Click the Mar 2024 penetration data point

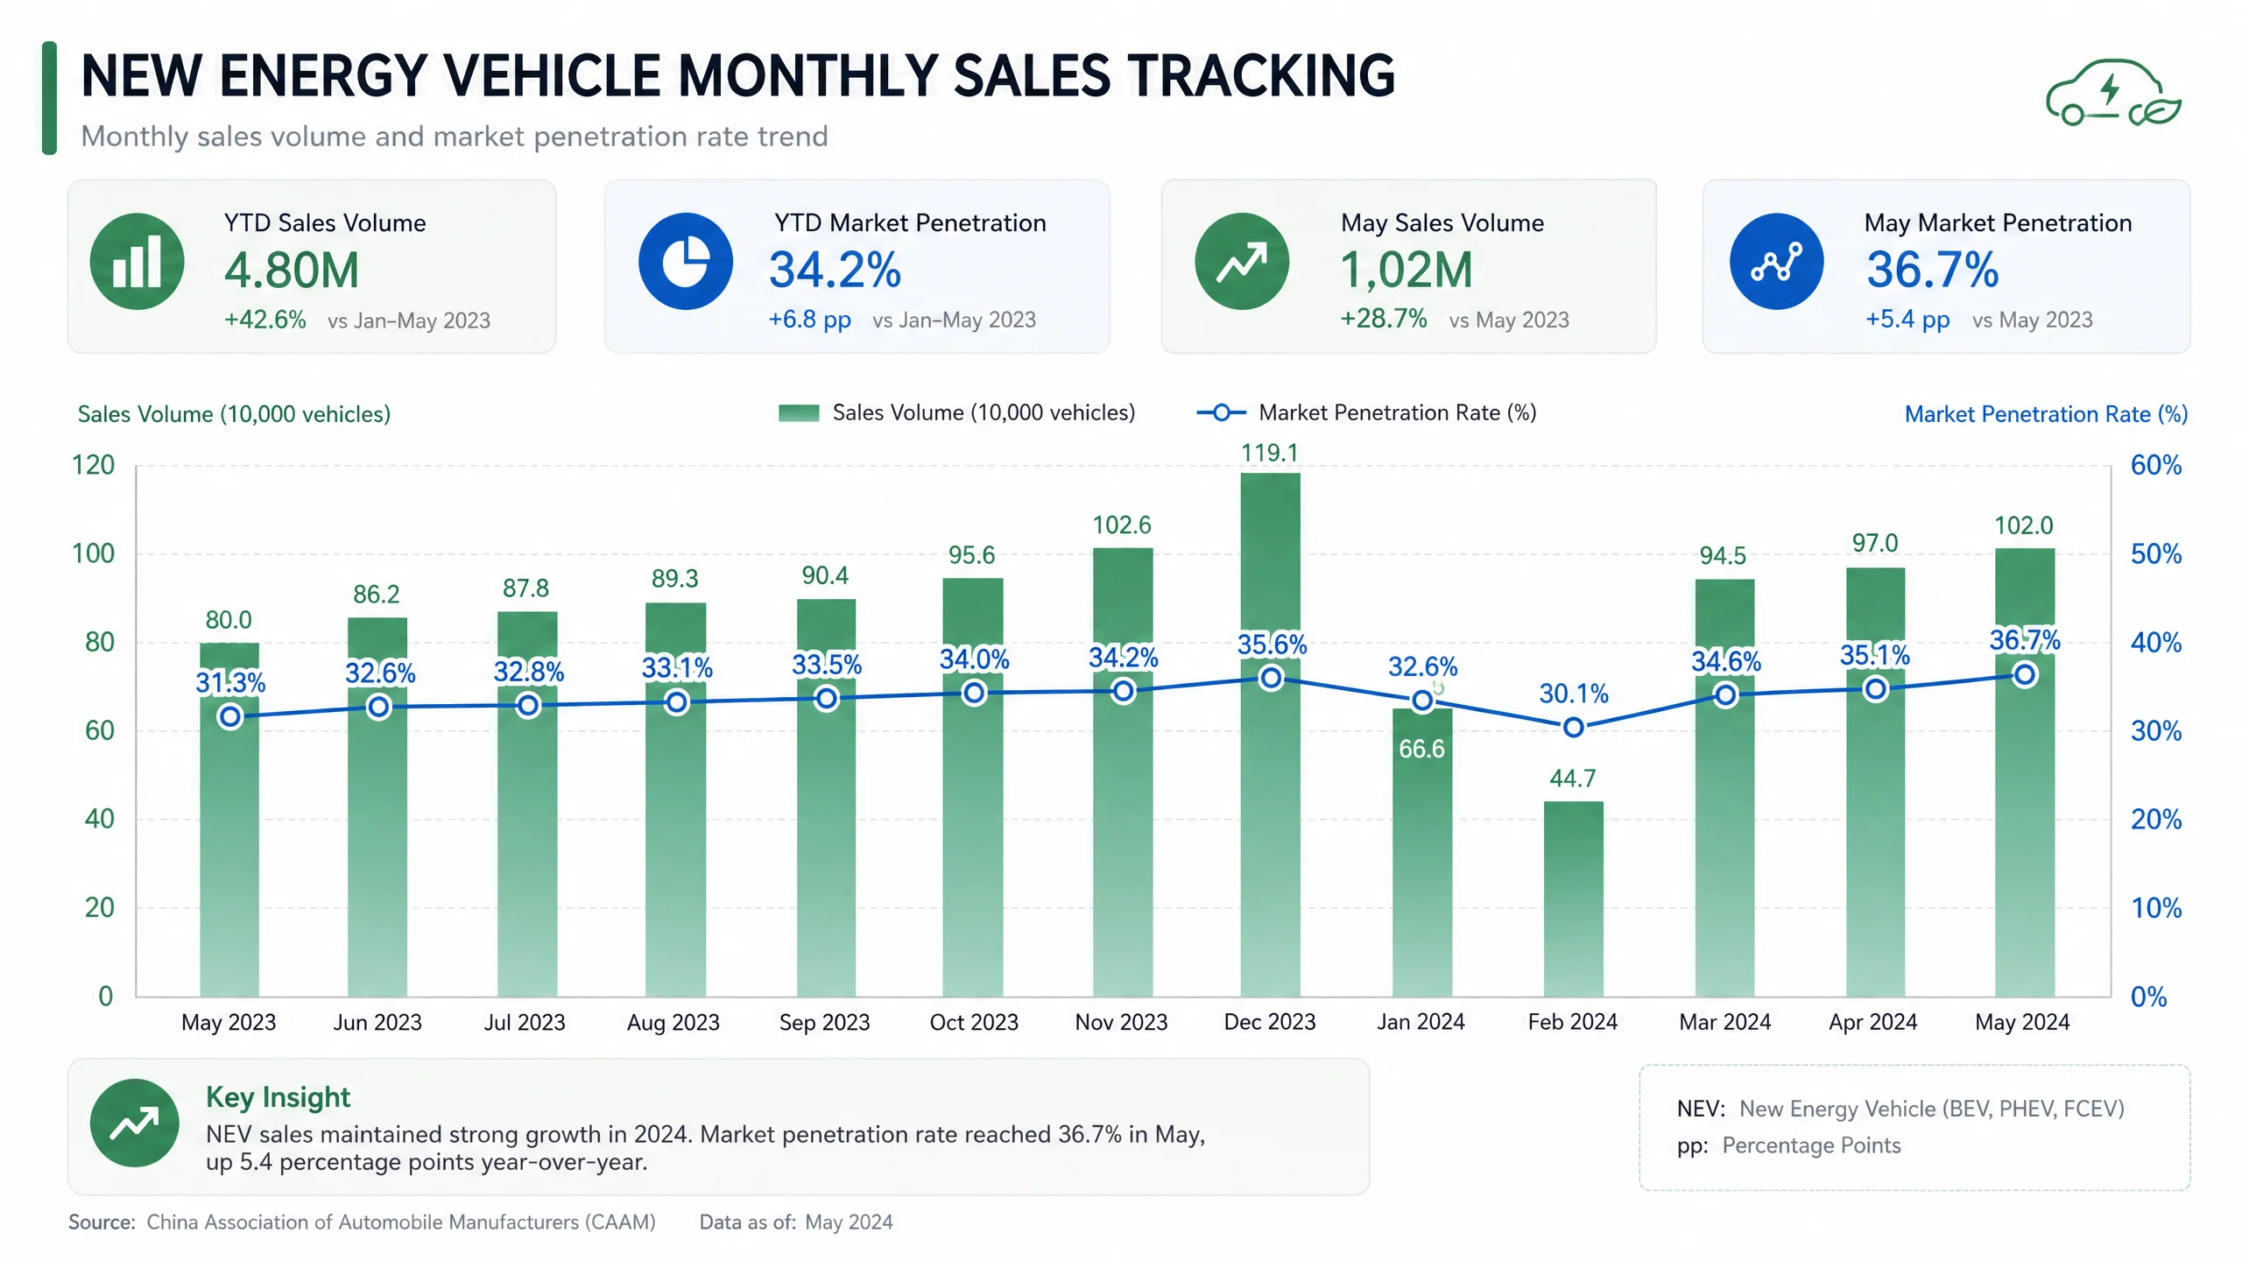click(x=1725, y=694)
